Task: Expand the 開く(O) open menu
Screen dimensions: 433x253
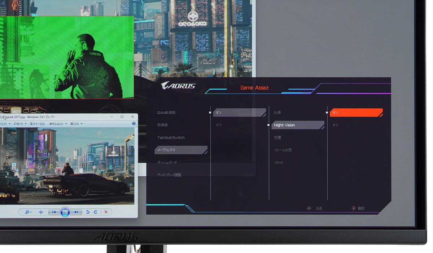Action: click(76, 124)
